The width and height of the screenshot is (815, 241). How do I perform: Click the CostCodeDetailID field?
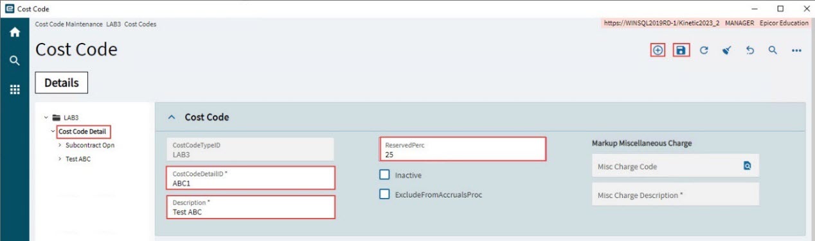251,178
